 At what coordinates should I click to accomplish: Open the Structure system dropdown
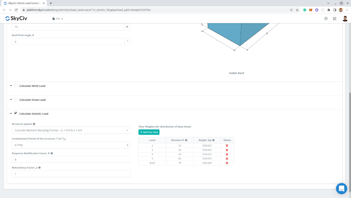coord(71,130)
